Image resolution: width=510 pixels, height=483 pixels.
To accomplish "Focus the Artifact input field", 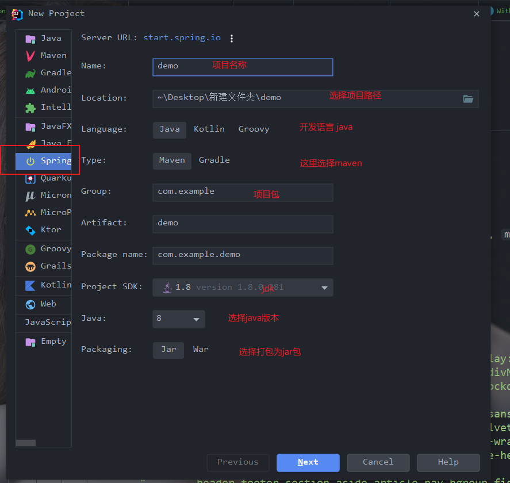I will [x=243, y=224].
